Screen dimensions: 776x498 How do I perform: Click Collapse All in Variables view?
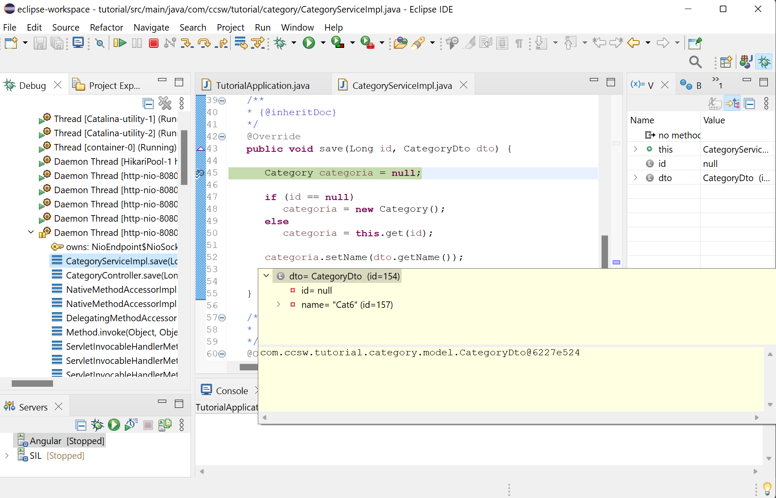pos(750,103)
